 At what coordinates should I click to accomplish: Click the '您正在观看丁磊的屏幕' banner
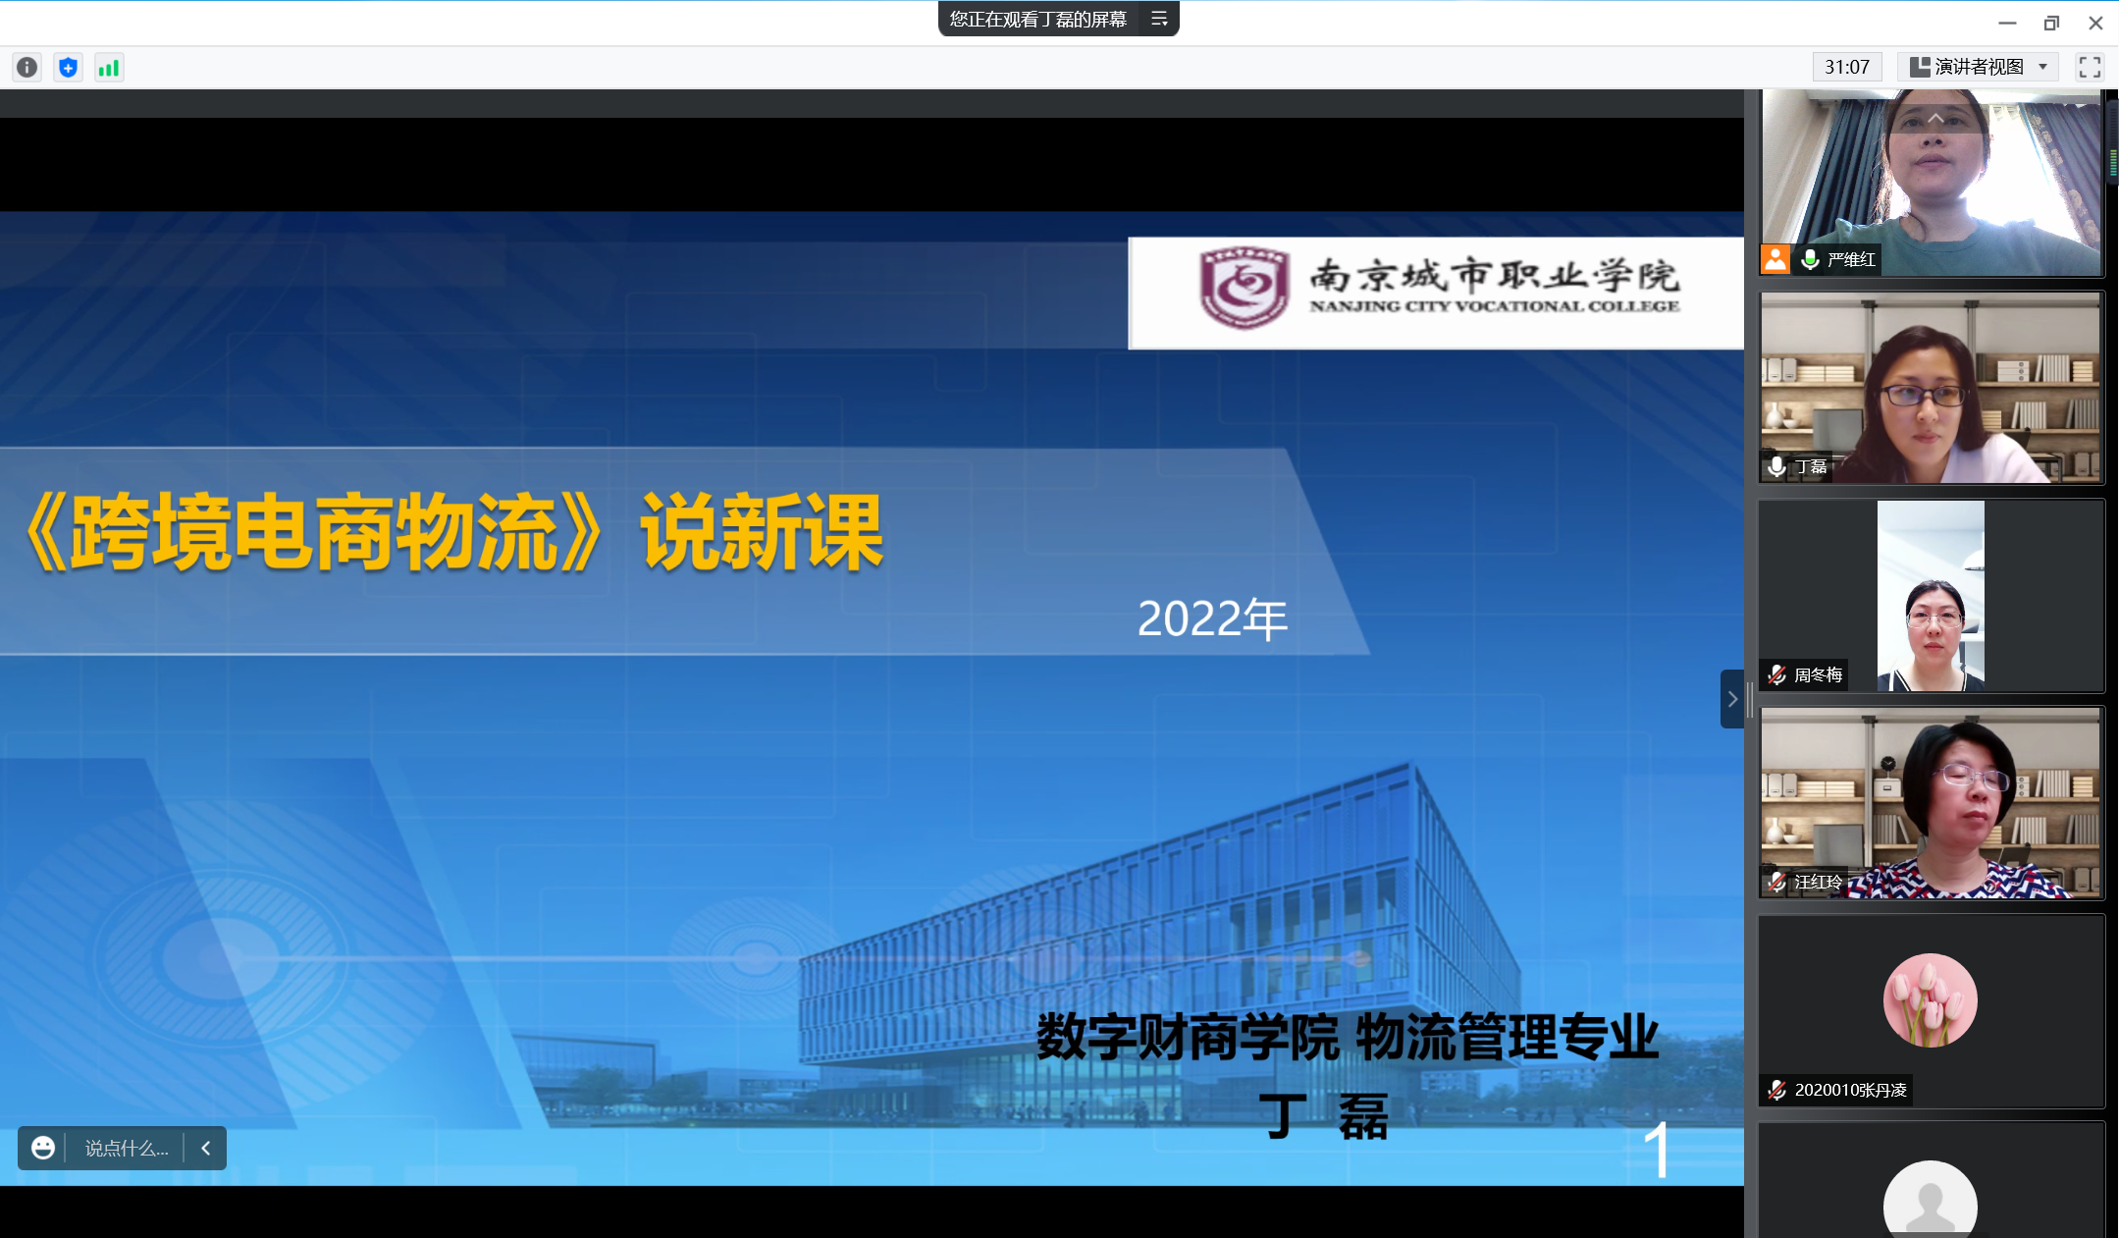coord(1037,19)
